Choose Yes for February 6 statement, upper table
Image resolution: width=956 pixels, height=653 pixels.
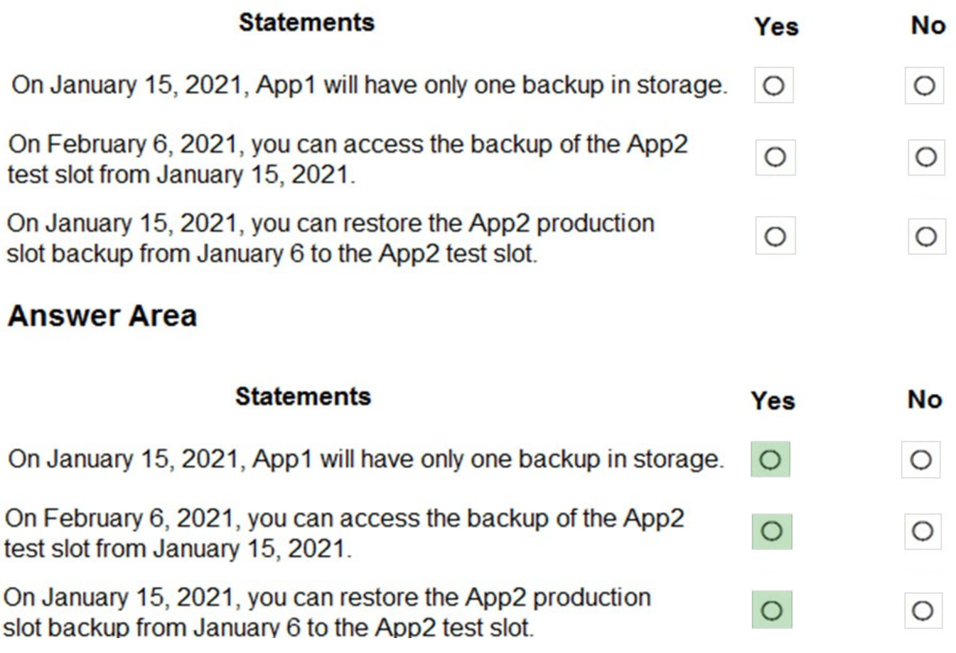click(775, 156)
